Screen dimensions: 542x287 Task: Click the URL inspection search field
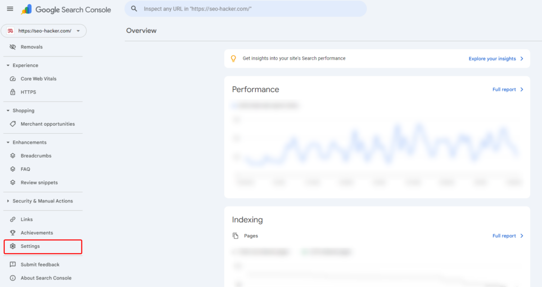(x=249, y=9)
